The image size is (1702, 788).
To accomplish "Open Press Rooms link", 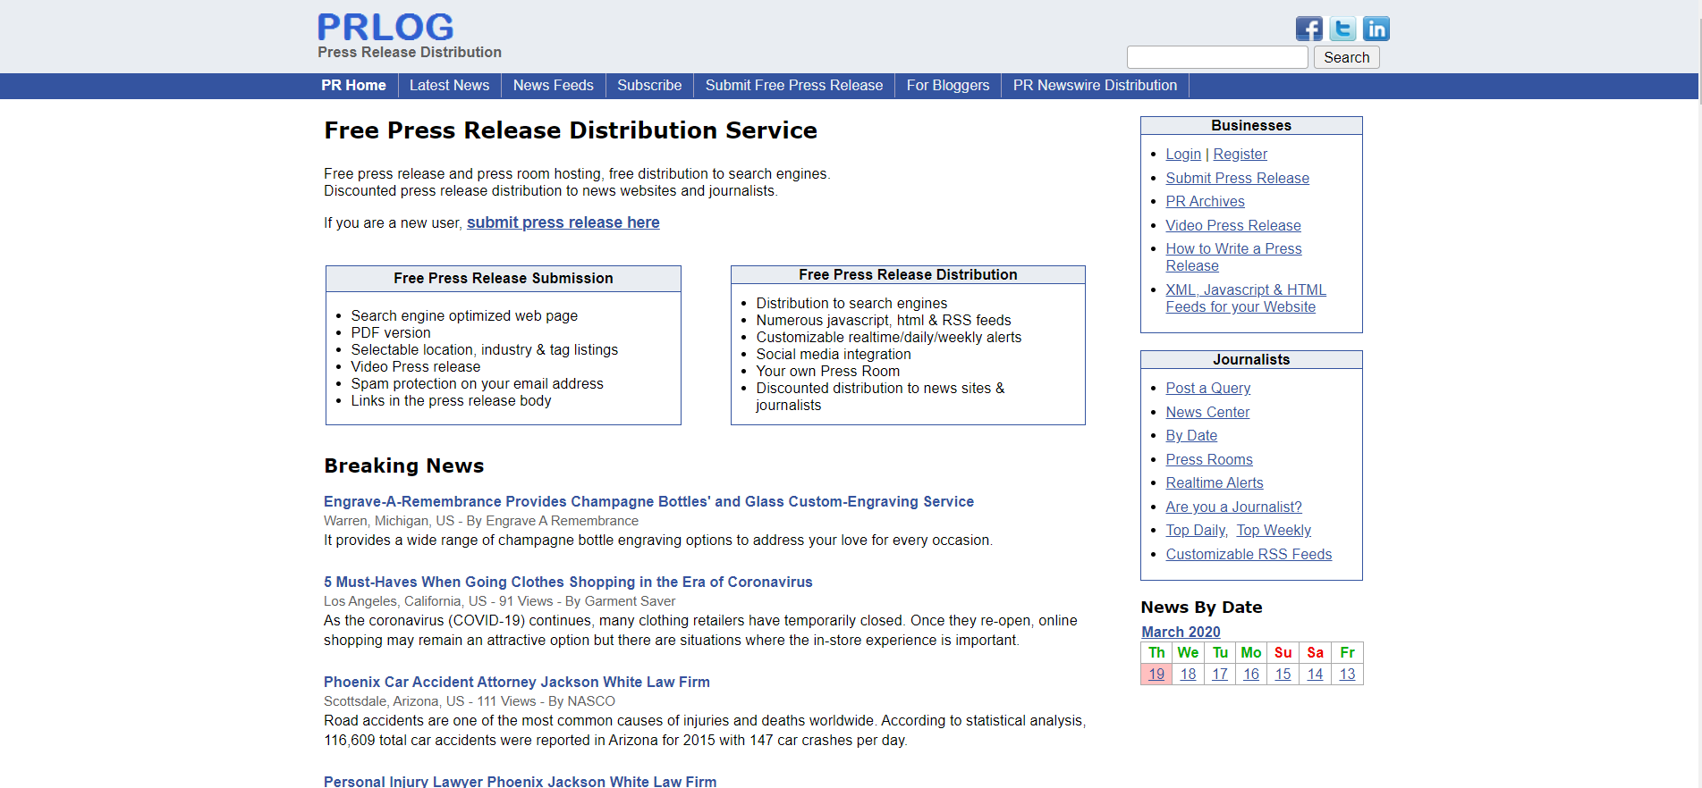I will point(1209,459).
